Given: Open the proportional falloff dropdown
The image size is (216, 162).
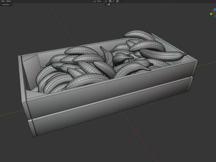Looking at the screenshot, I should pyautogui.click(x=121, y=1).
